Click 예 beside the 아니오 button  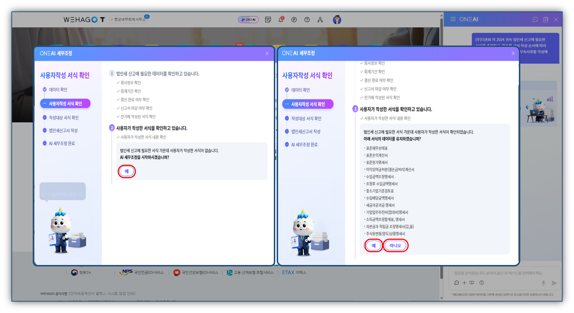click(373, 245)
